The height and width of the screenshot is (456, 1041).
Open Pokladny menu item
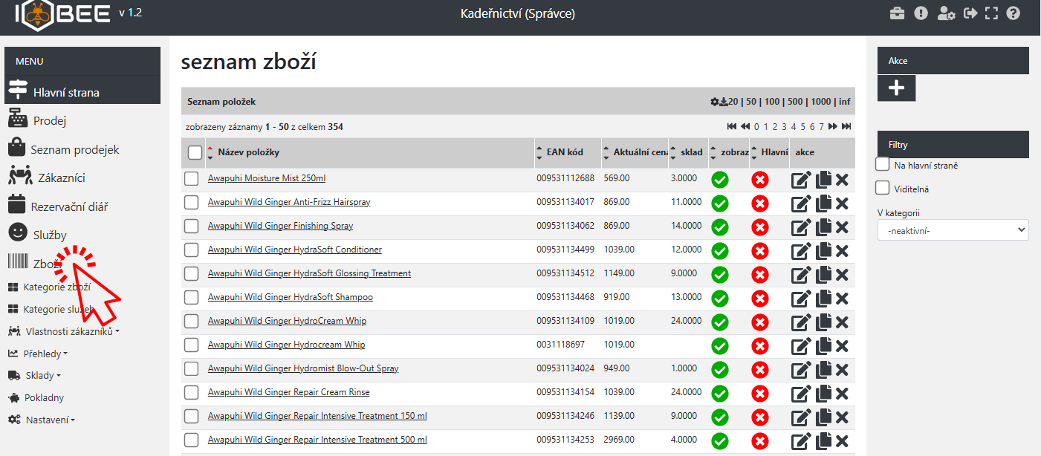36,398
